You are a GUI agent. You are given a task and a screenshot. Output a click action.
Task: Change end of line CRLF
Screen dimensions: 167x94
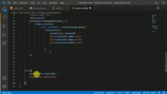coord(127,93)
